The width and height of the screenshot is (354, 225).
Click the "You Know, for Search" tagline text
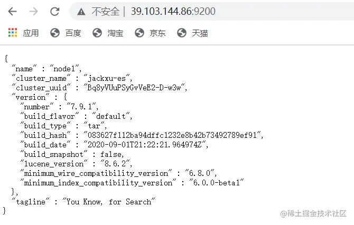click(109, 202)
